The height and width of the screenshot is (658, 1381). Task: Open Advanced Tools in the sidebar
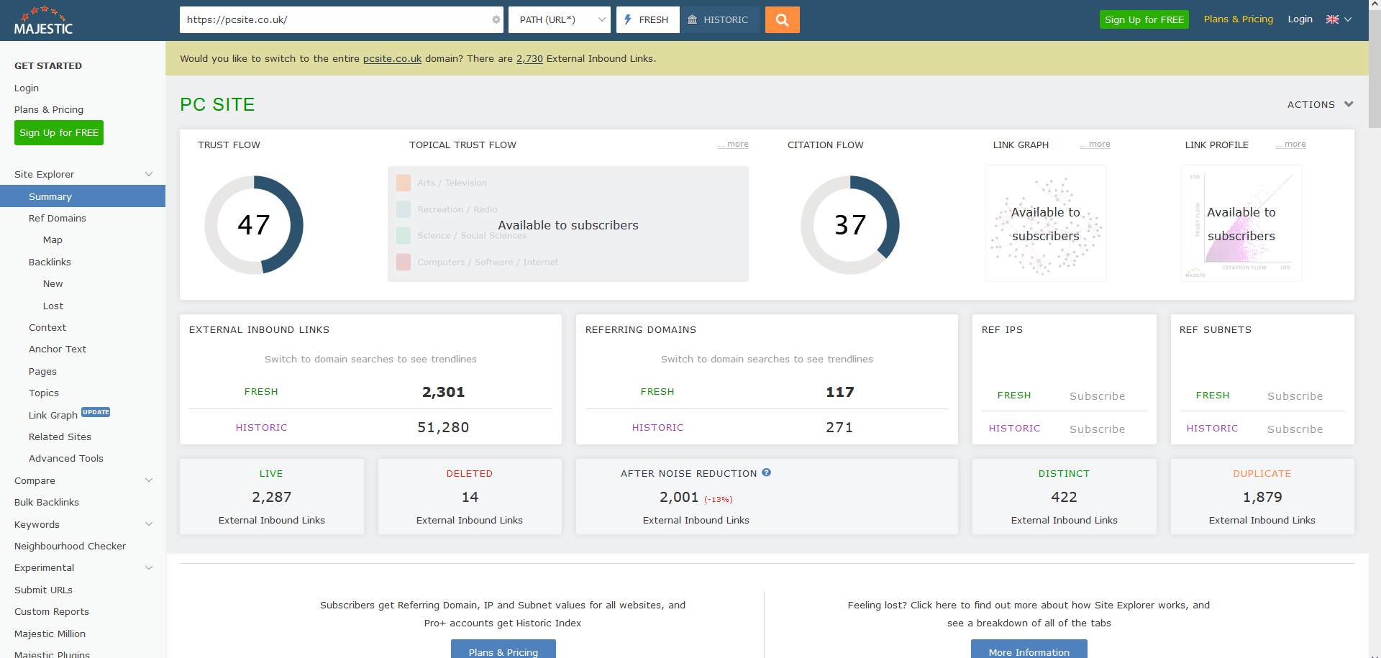[66, 458]
